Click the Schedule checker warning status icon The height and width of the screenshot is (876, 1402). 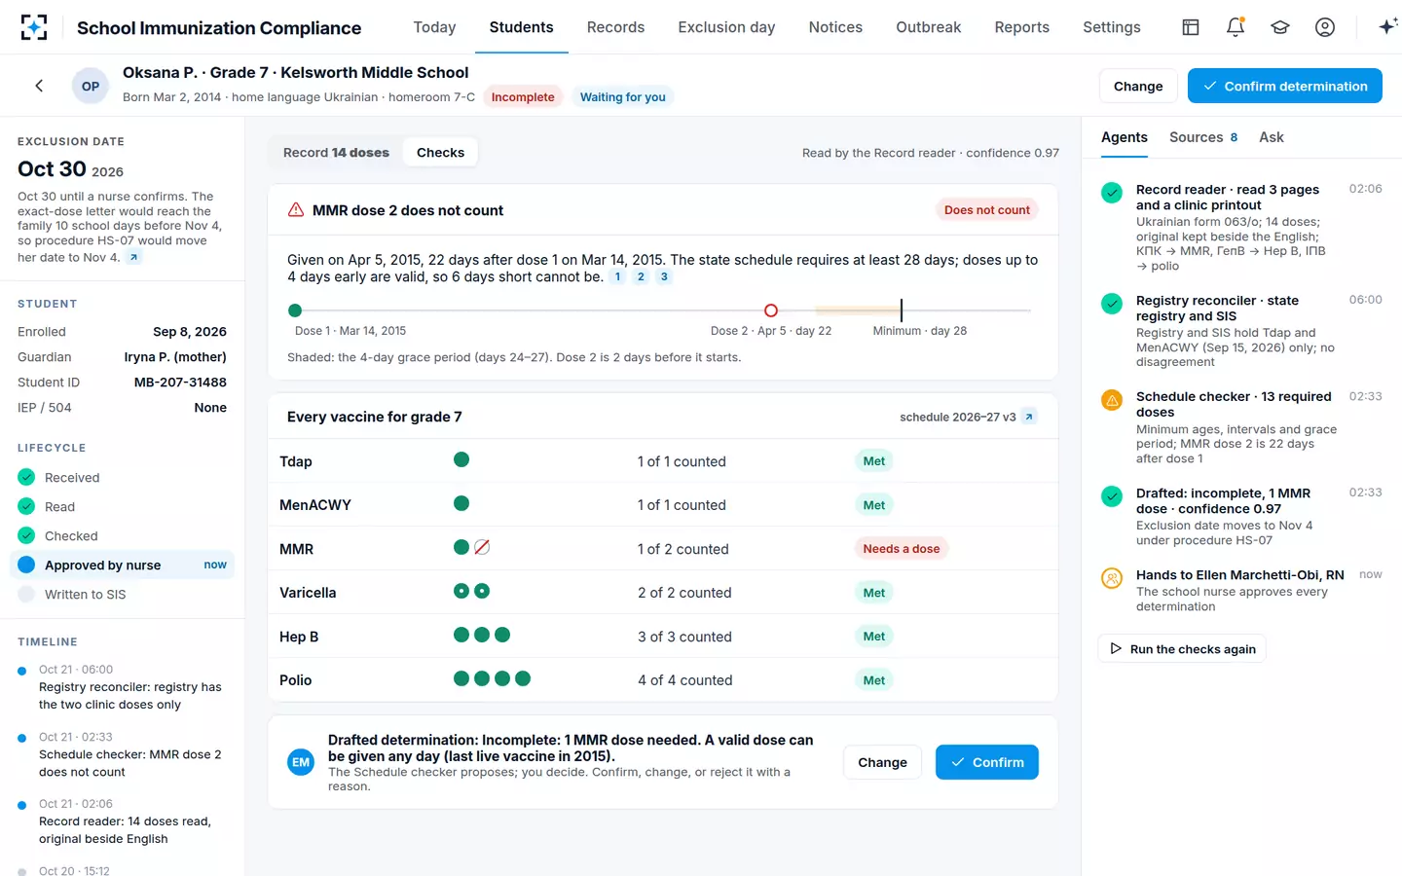[x=1112, y=399]
